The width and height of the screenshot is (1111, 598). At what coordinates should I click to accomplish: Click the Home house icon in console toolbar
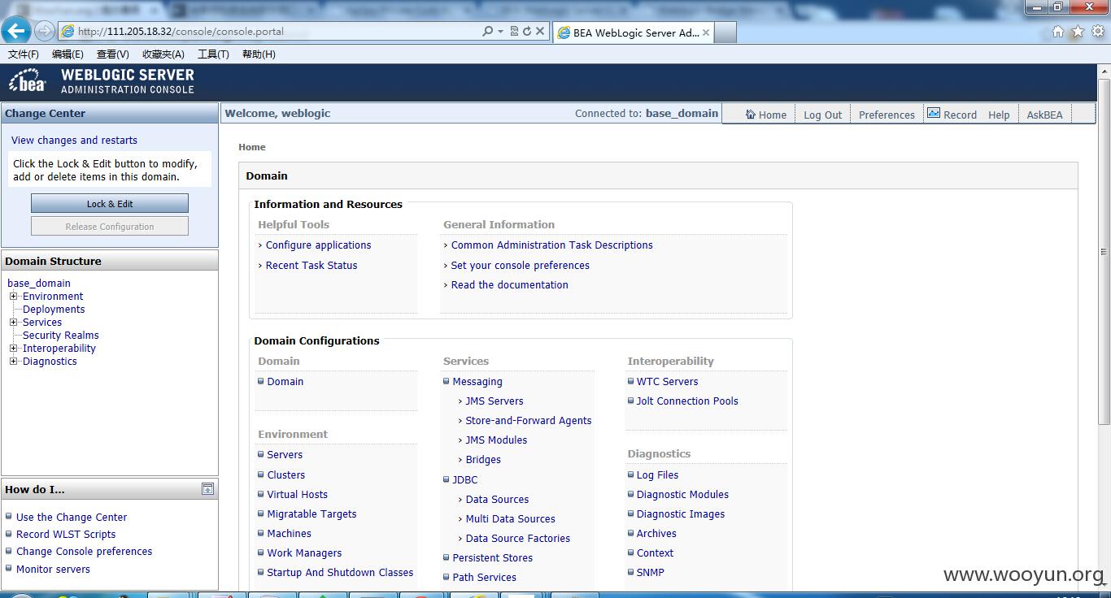[751, 115]
